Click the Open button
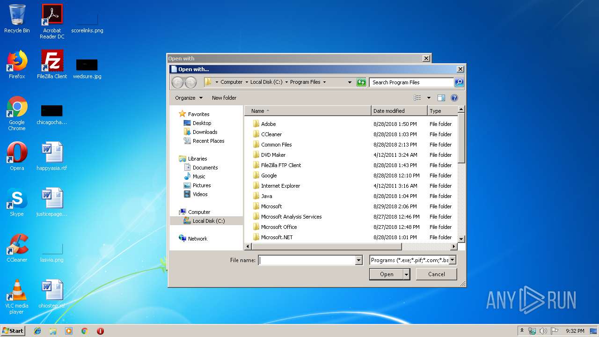 coord(386,274)
